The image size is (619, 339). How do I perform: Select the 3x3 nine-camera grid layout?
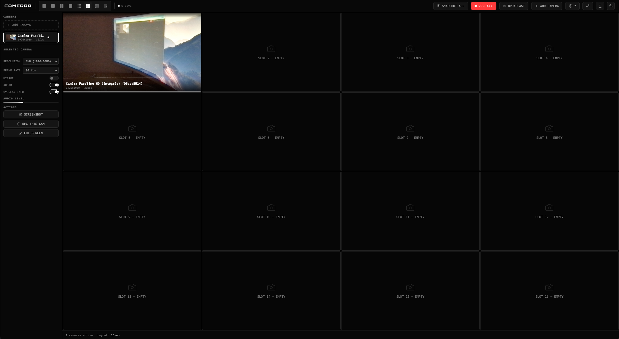click(79, 6)
